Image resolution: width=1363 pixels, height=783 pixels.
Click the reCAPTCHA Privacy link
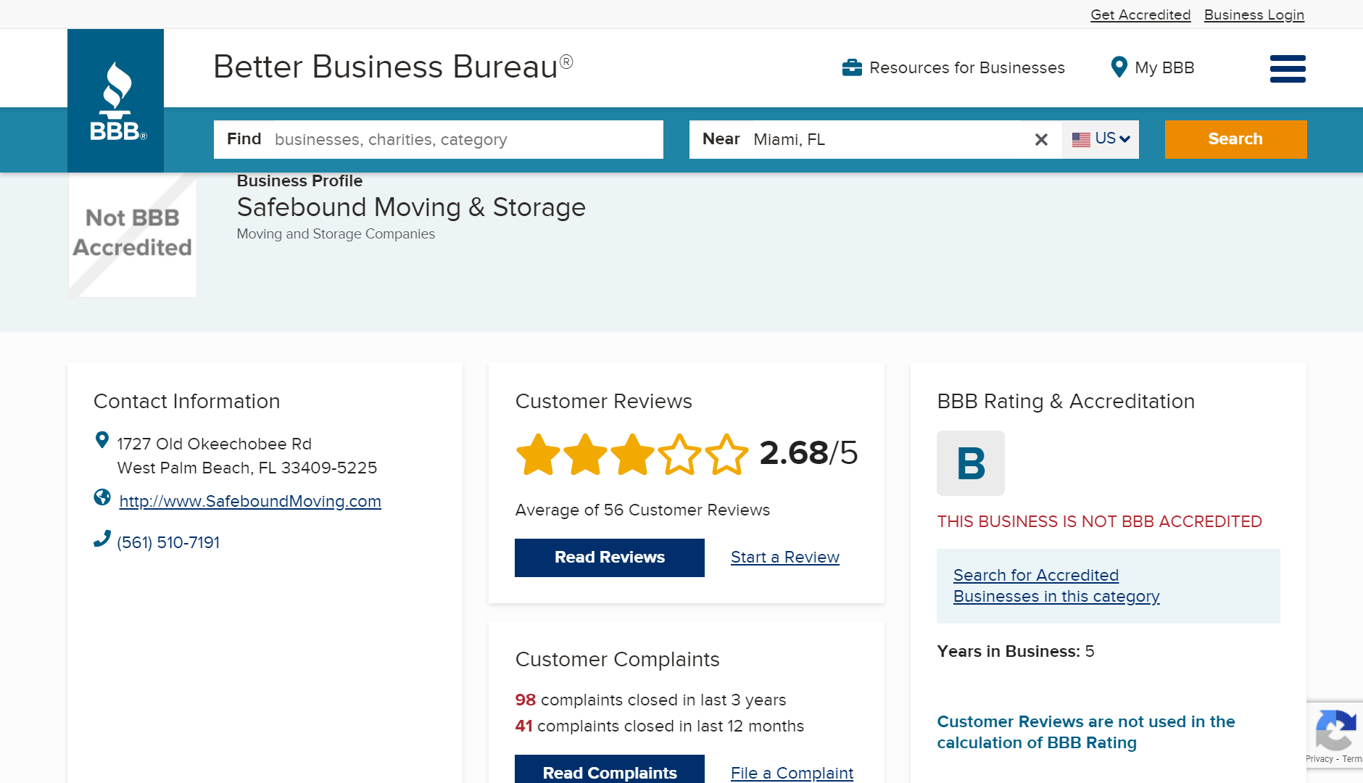pos(1319,759)
